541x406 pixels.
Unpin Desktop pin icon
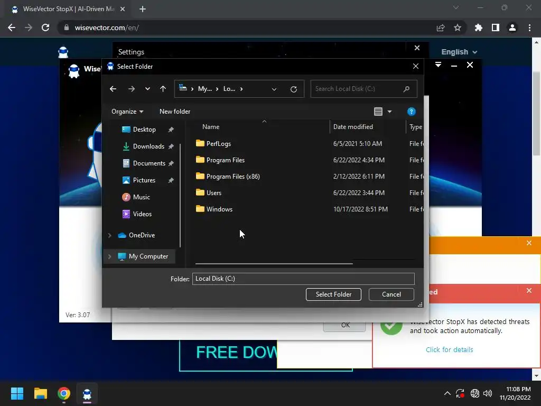171,130
